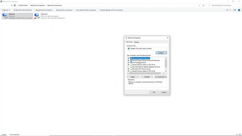Click View status of this connection
The height and width of the screenshot is (136, 242).
coord(86,10)
